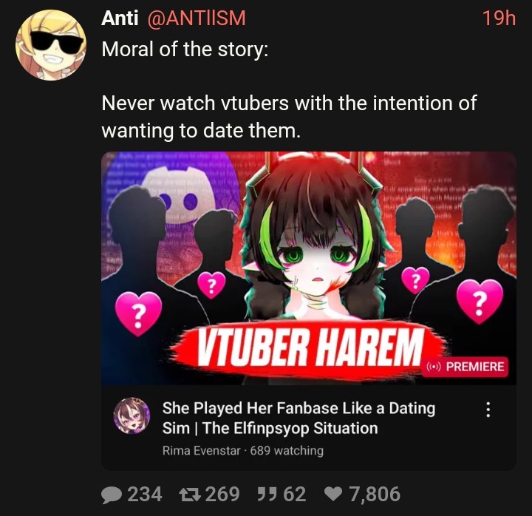532x516 pixels.
Task: Click the 19h timestamp
Action: [499, 18]
